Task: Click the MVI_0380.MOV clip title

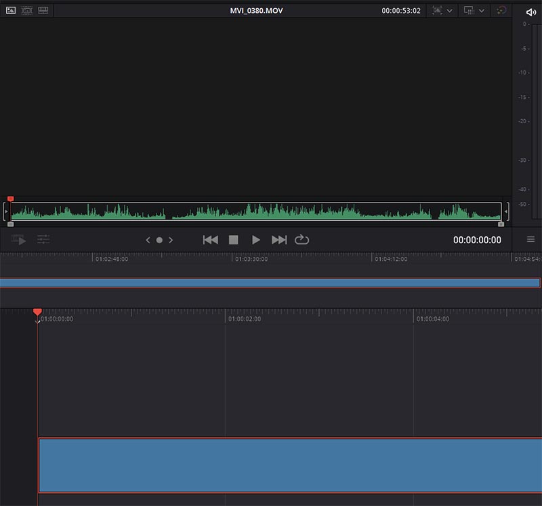Action: pos(257,11)
